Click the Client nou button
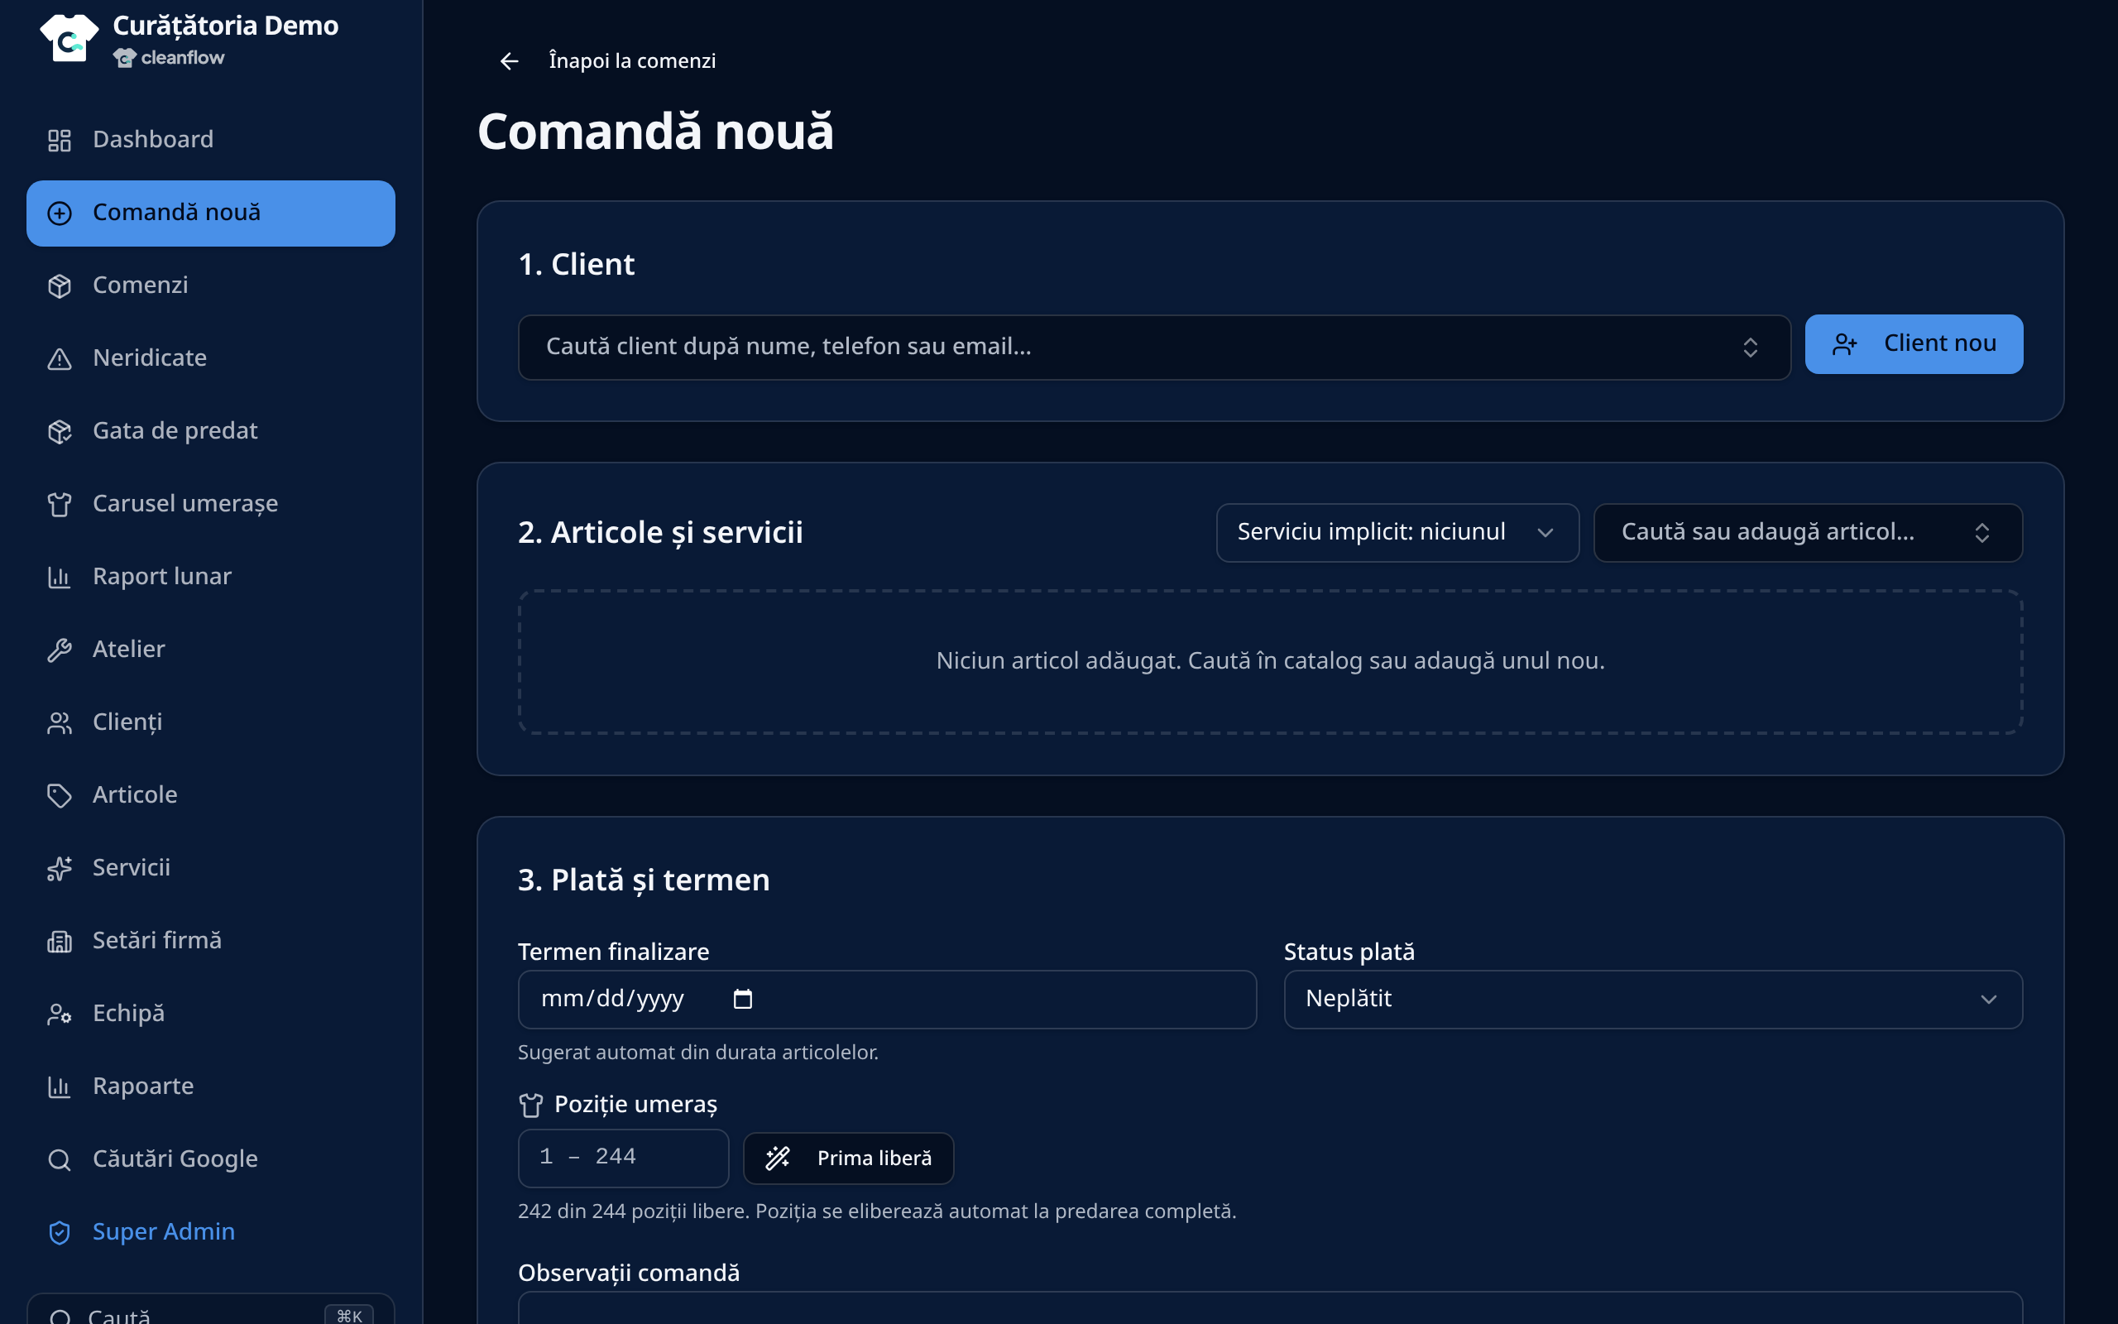Image resolution: width=2118 pixels, height=1324 pixels. click(1913, 344)
